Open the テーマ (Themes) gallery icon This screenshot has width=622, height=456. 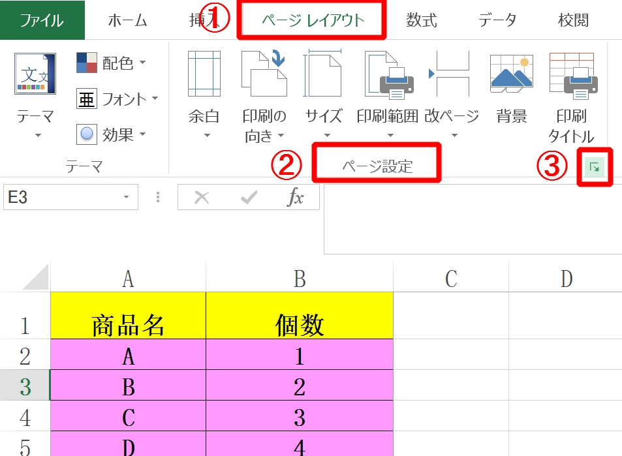click(x=35, y=74)
